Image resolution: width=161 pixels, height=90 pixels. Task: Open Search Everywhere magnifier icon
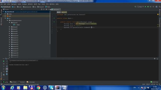160,7
